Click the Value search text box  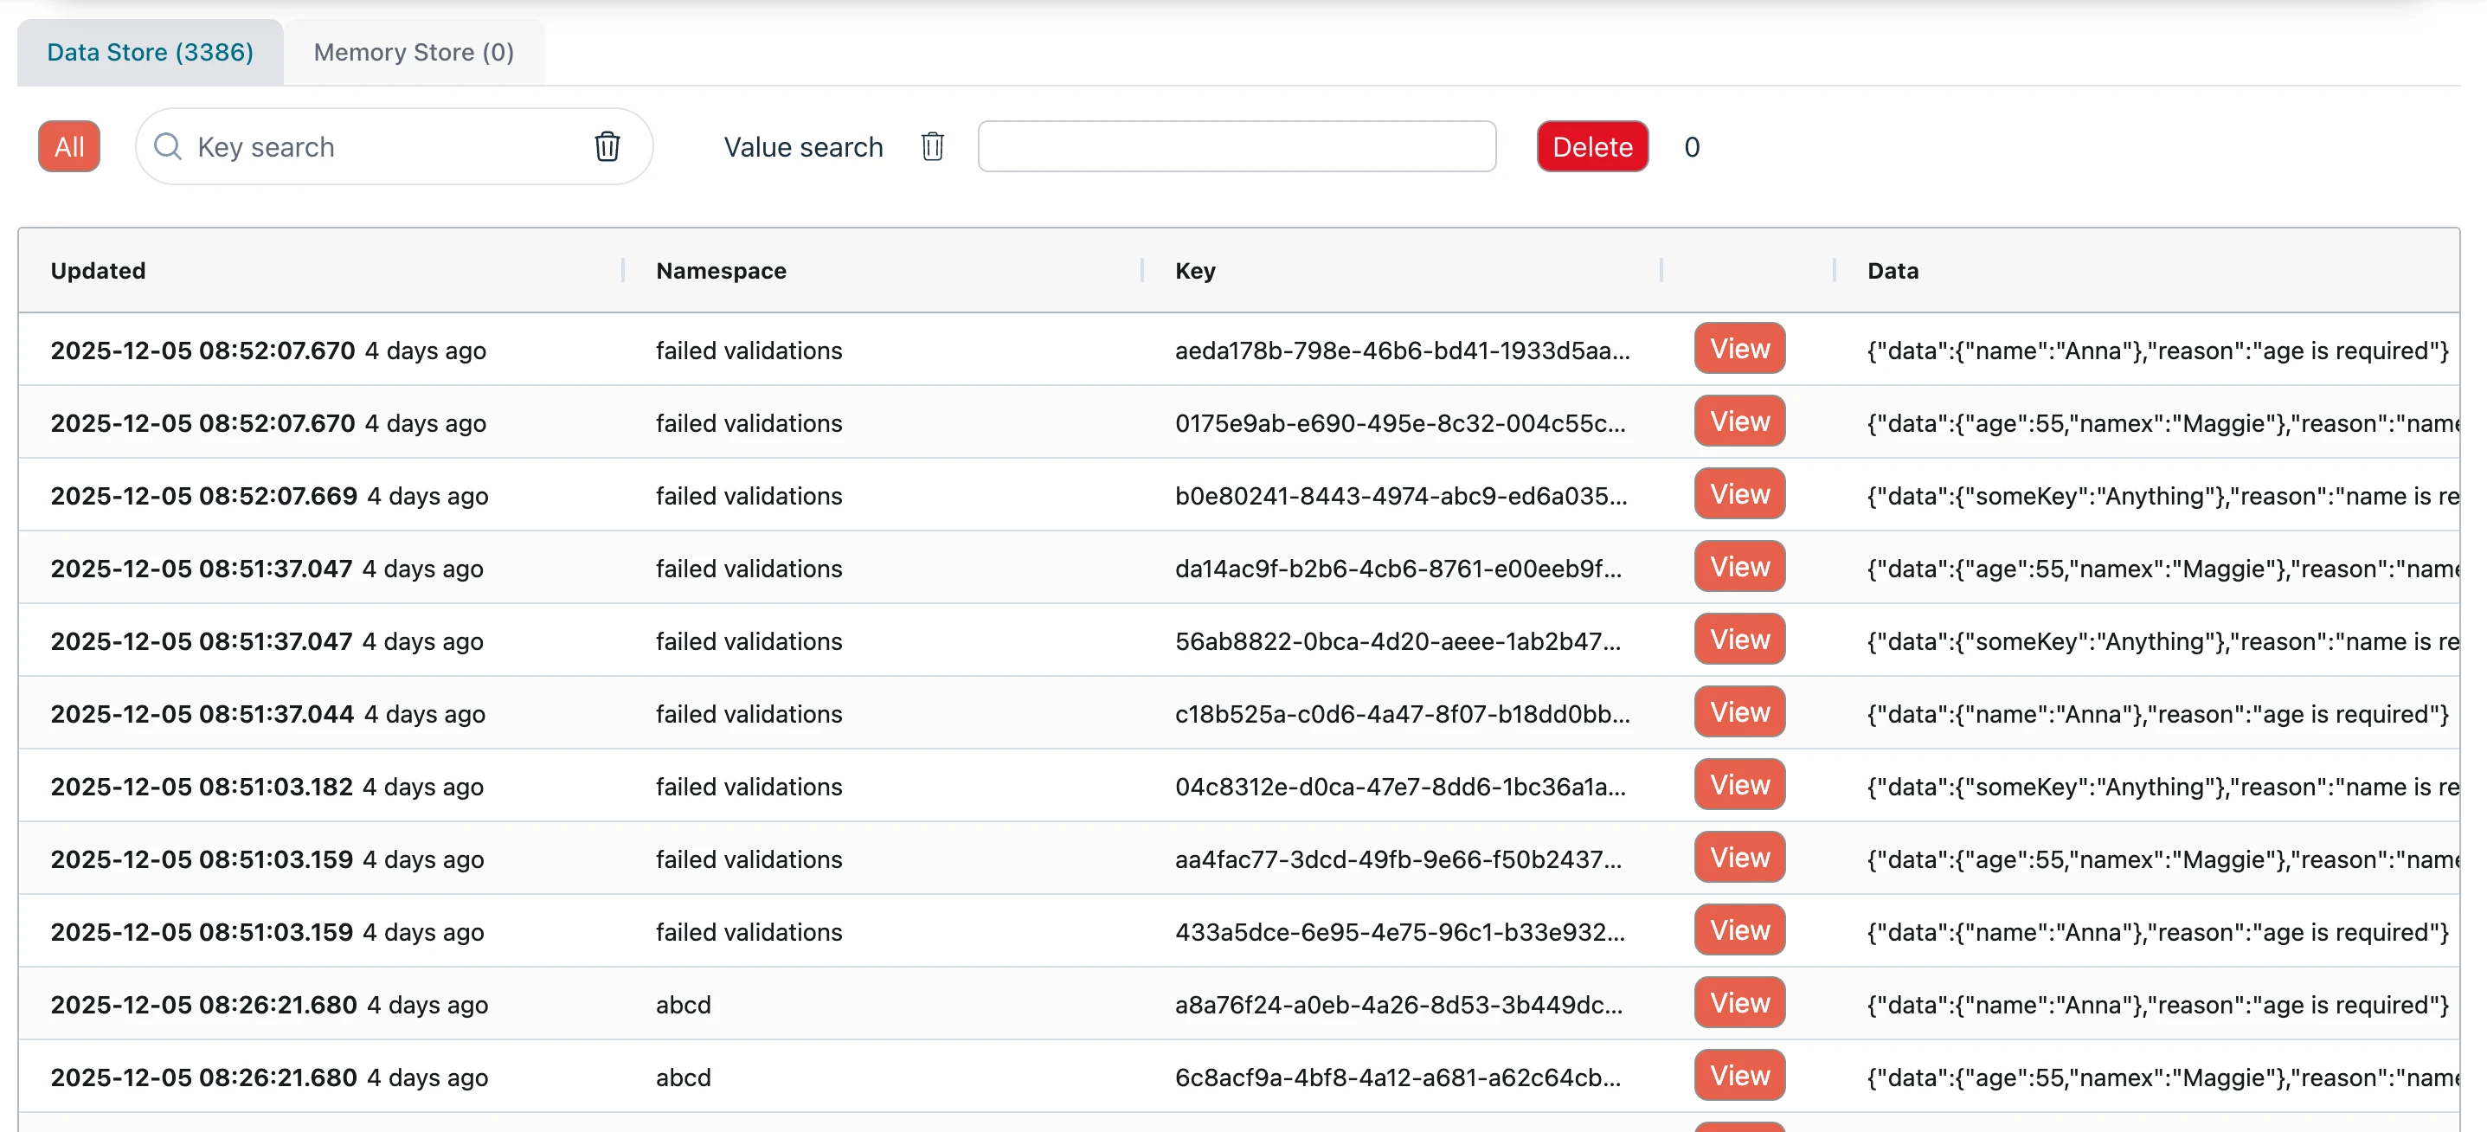[x=1236, y=147]
